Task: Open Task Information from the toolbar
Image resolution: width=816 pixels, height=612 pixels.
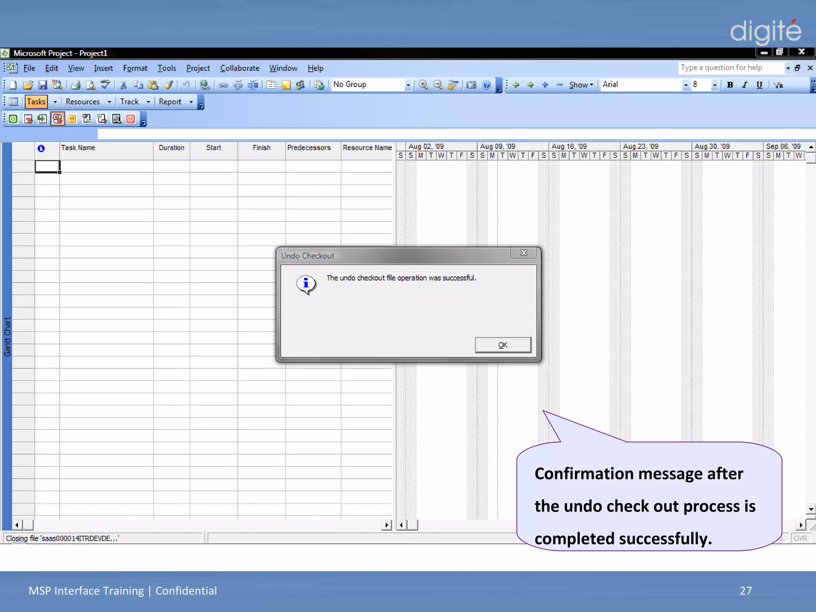Action: click(x=271, y=85)
